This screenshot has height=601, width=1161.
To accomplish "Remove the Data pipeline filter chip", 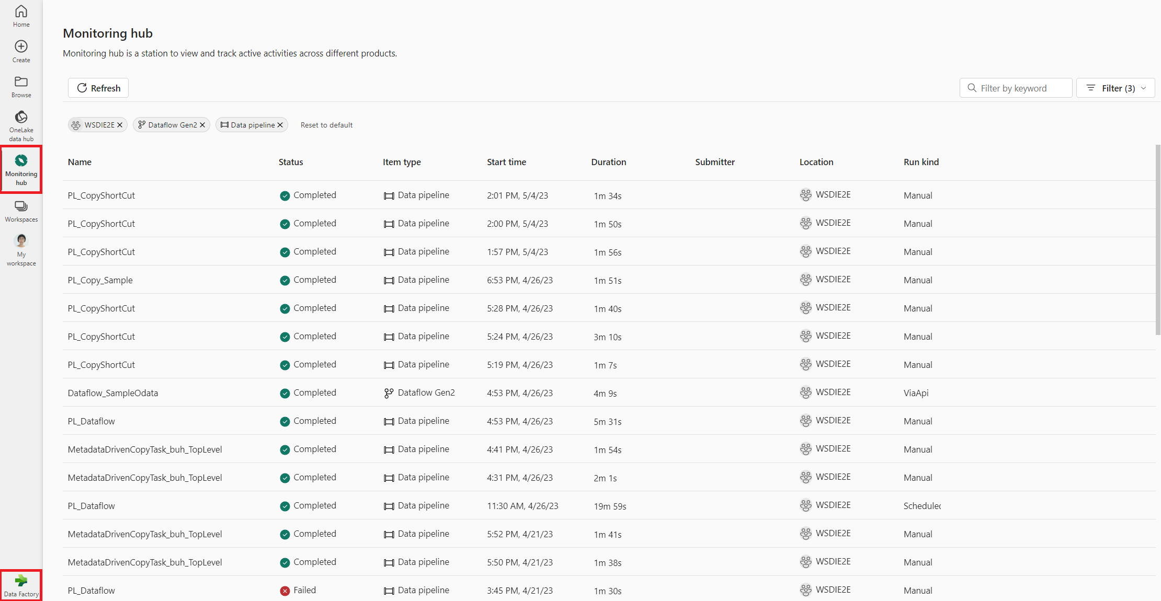I will pyautogui.click(x=280, y=125).
